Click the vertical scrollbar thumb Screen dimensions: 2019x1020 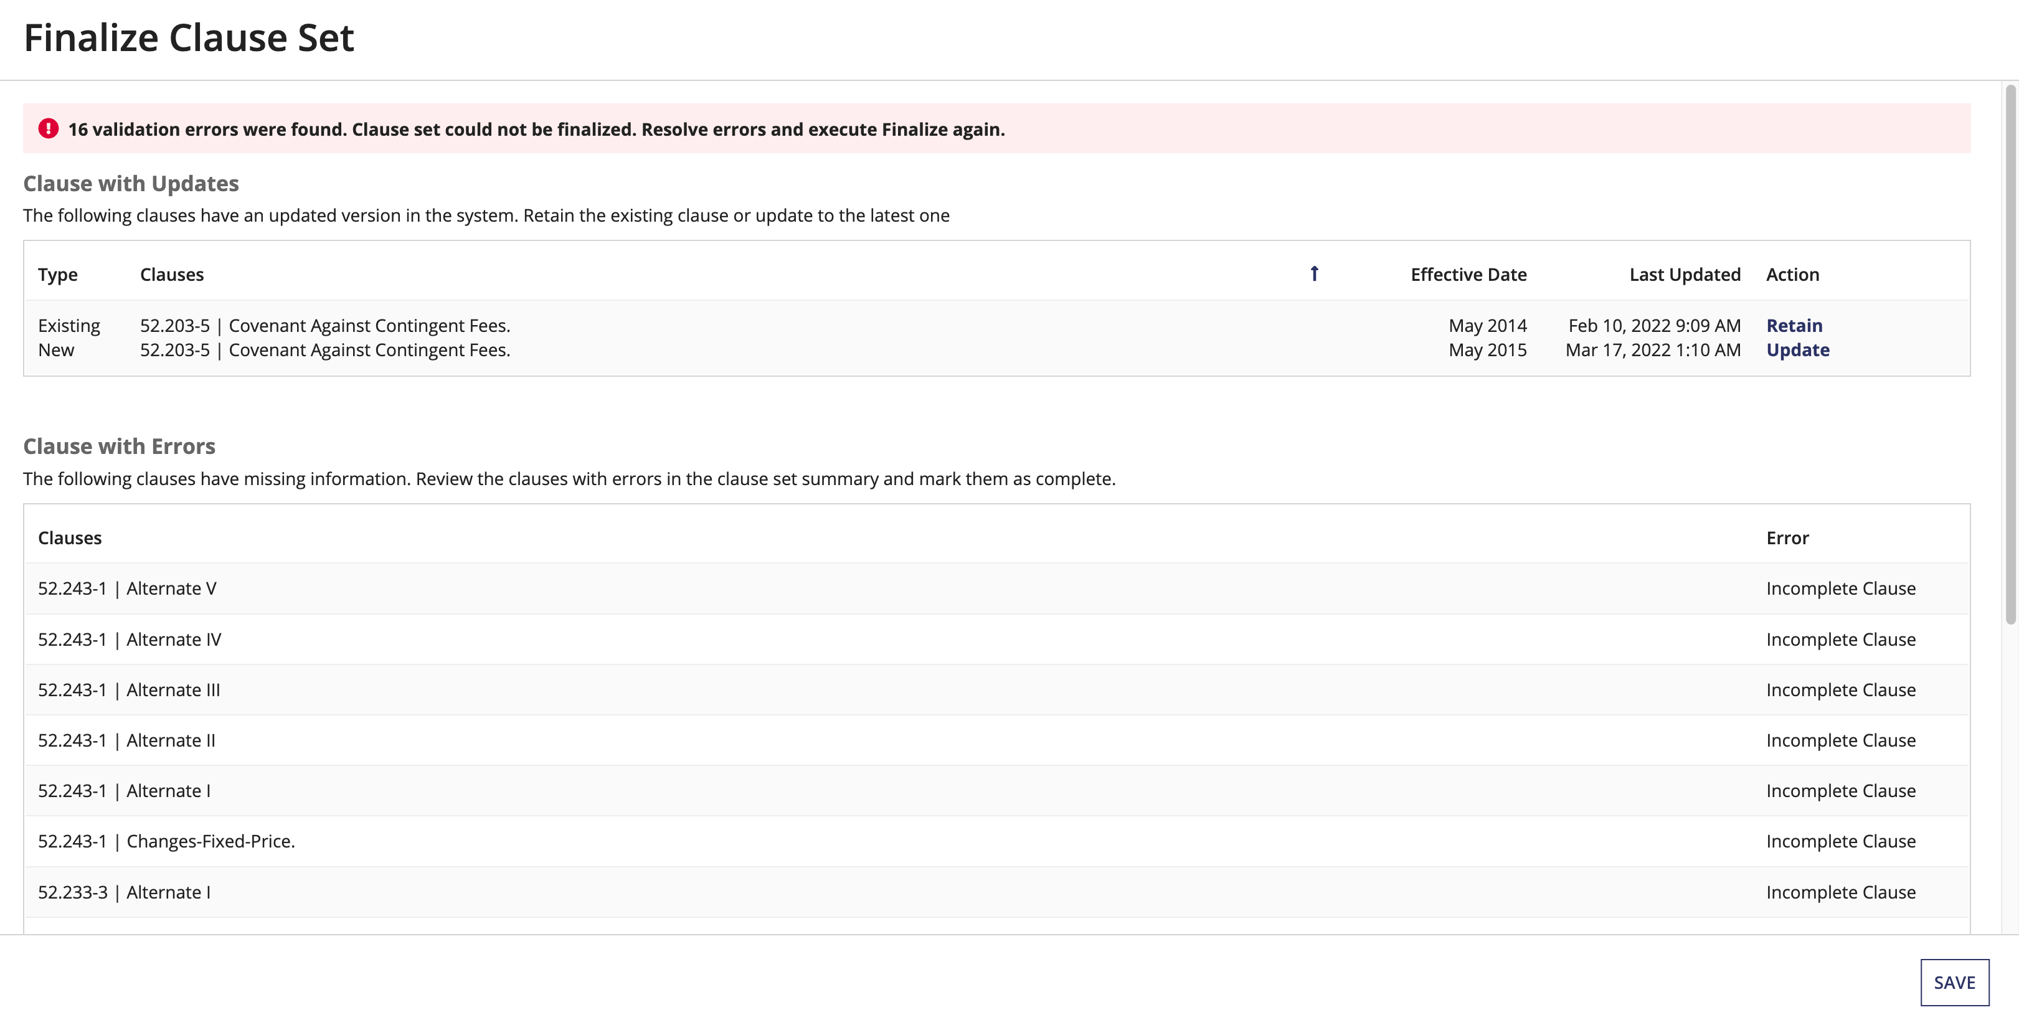(2010, 355)
